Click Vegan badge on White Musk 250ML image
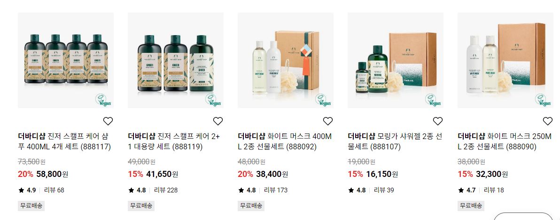 pos(543,100)
